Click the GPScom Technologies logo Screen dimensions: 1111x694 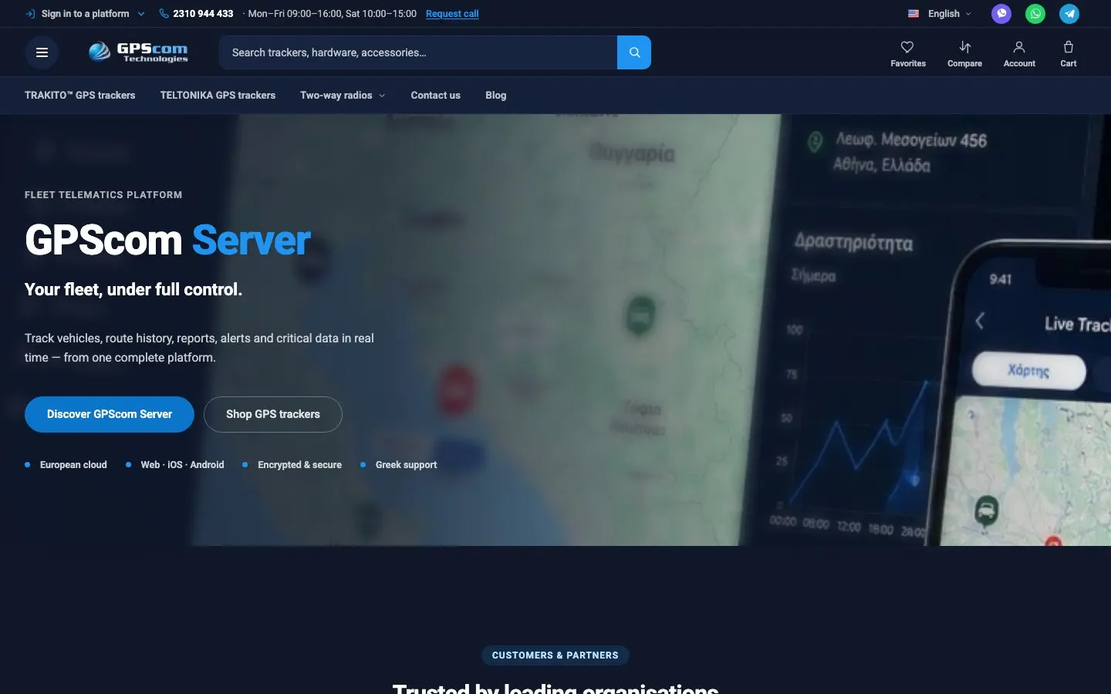[138, 52]
